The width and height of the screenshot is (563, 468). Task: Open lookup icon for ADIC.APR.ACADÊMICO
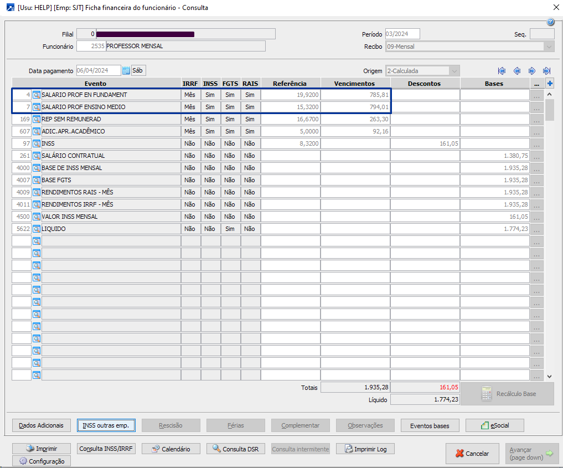[x=37, y=131]
